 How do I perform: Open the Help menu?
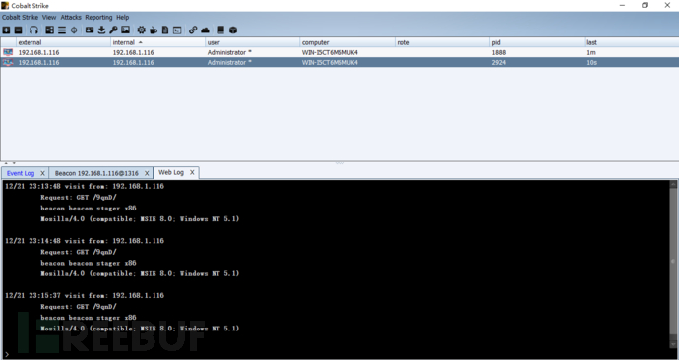pyautogui.click(x=123, y=18)
